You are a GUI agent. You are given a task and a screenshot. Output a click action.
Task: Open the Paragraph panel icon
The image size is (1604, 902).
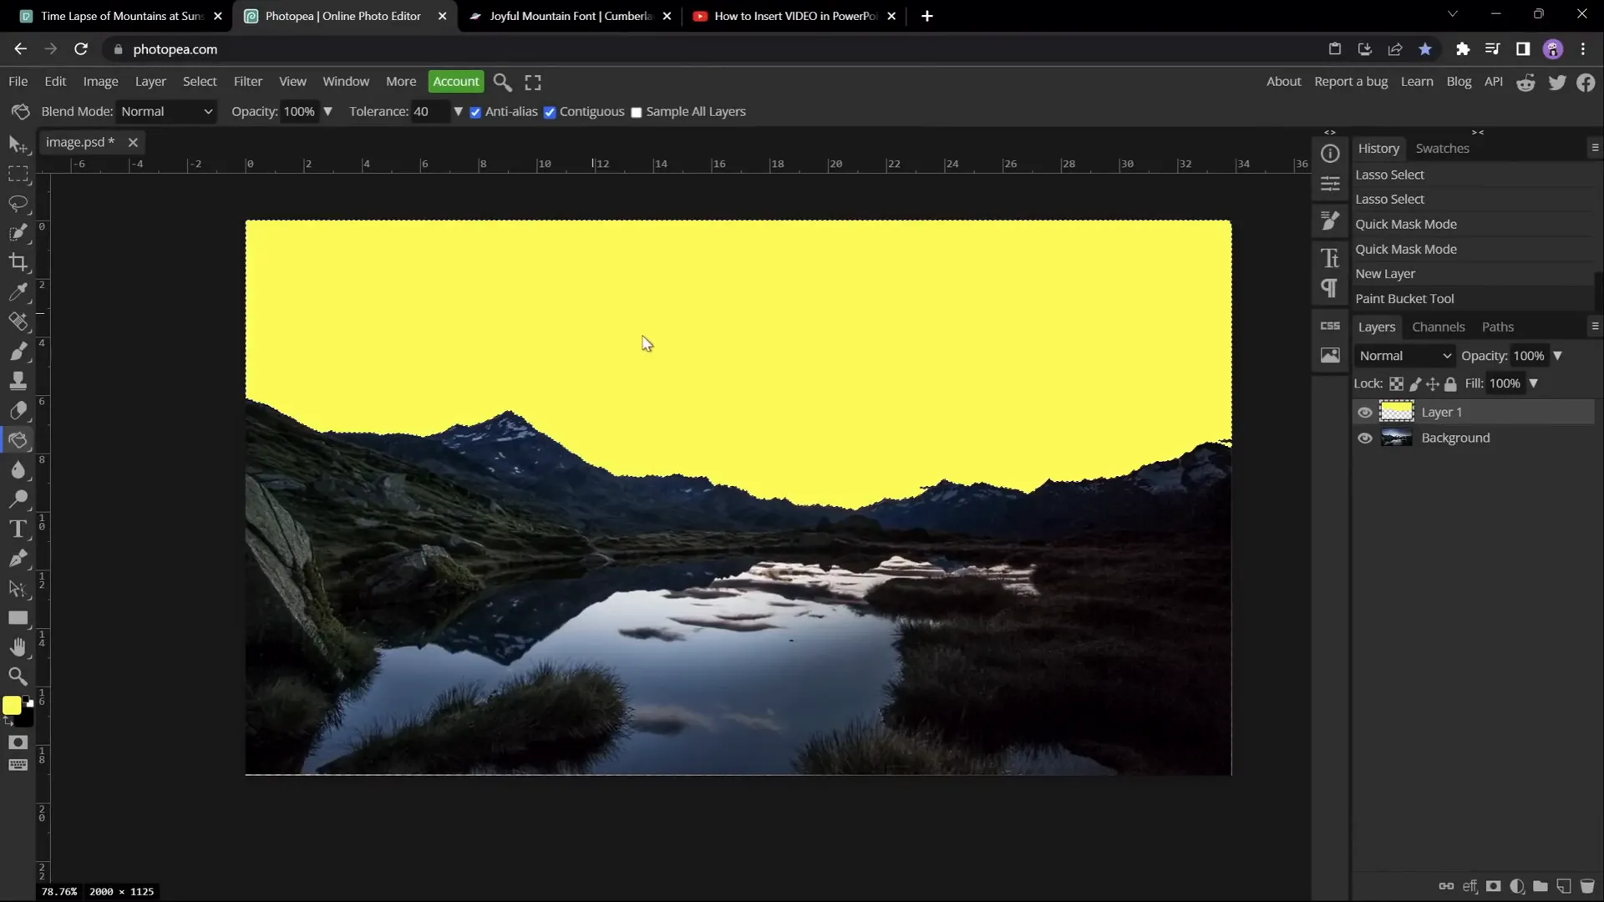tap(1330, 288)
